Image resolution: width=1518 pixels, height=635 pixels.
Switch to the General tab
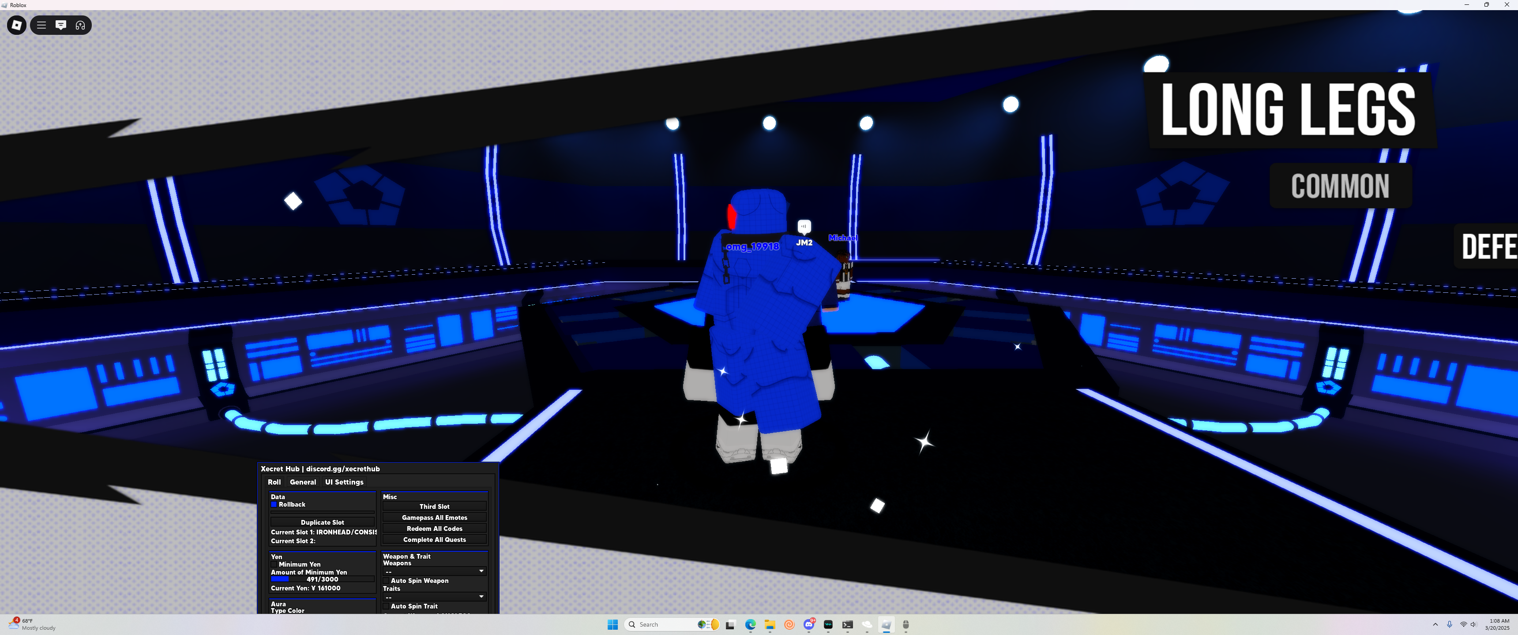click(x=303, y=482)
